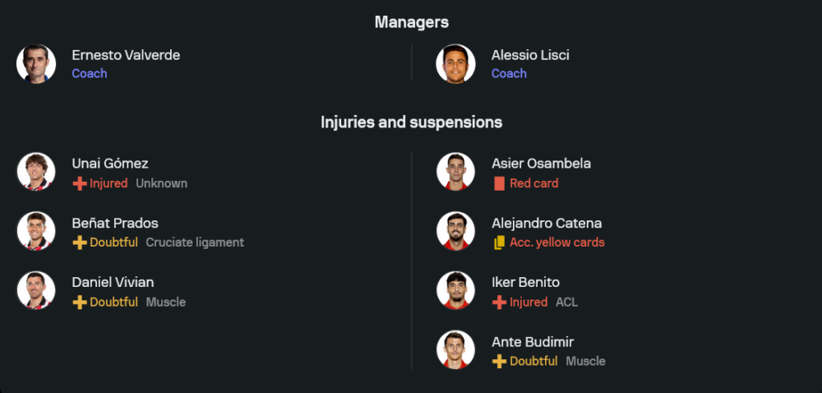Click Iker Benito's player name
The width and height of the screenshot is (822, 393).
[x=525, y=282]
